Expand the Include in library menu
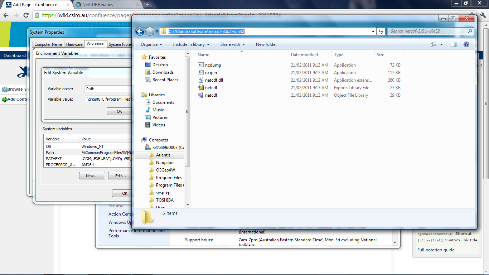Screen dimensions: 489x275 [x=191, y=44]
